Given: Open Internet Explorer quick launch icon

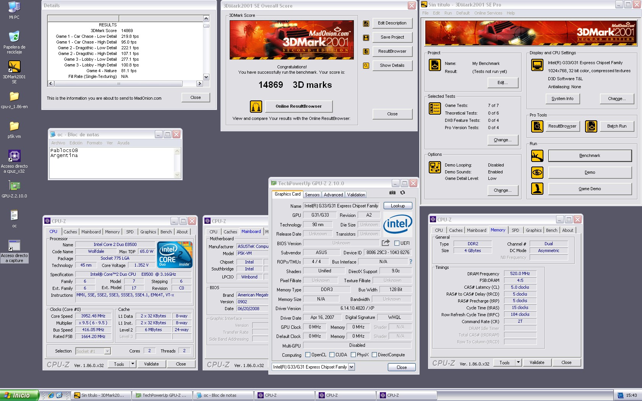Looking at the screenshot, I should (x=51, y=395).
